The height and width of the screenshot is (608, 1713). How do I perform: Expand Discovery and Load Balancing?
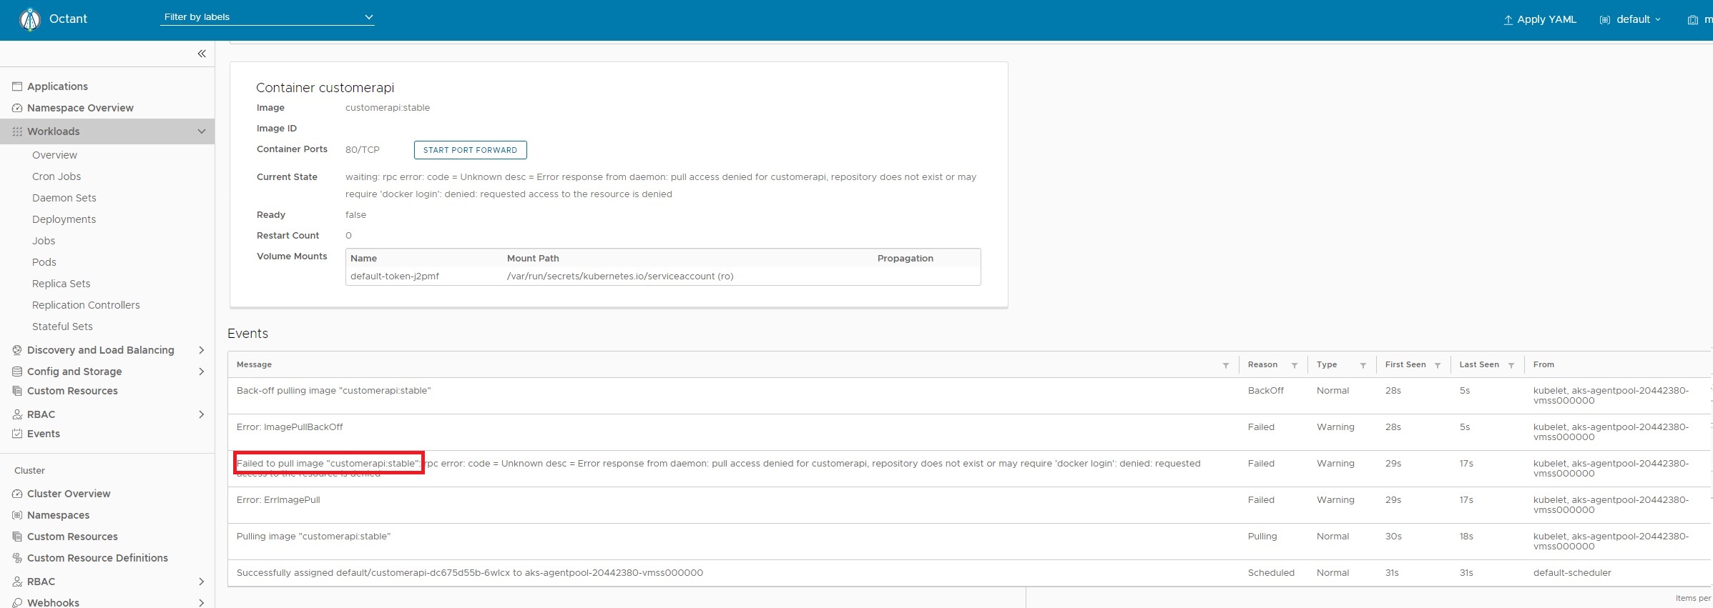[201, 350]
